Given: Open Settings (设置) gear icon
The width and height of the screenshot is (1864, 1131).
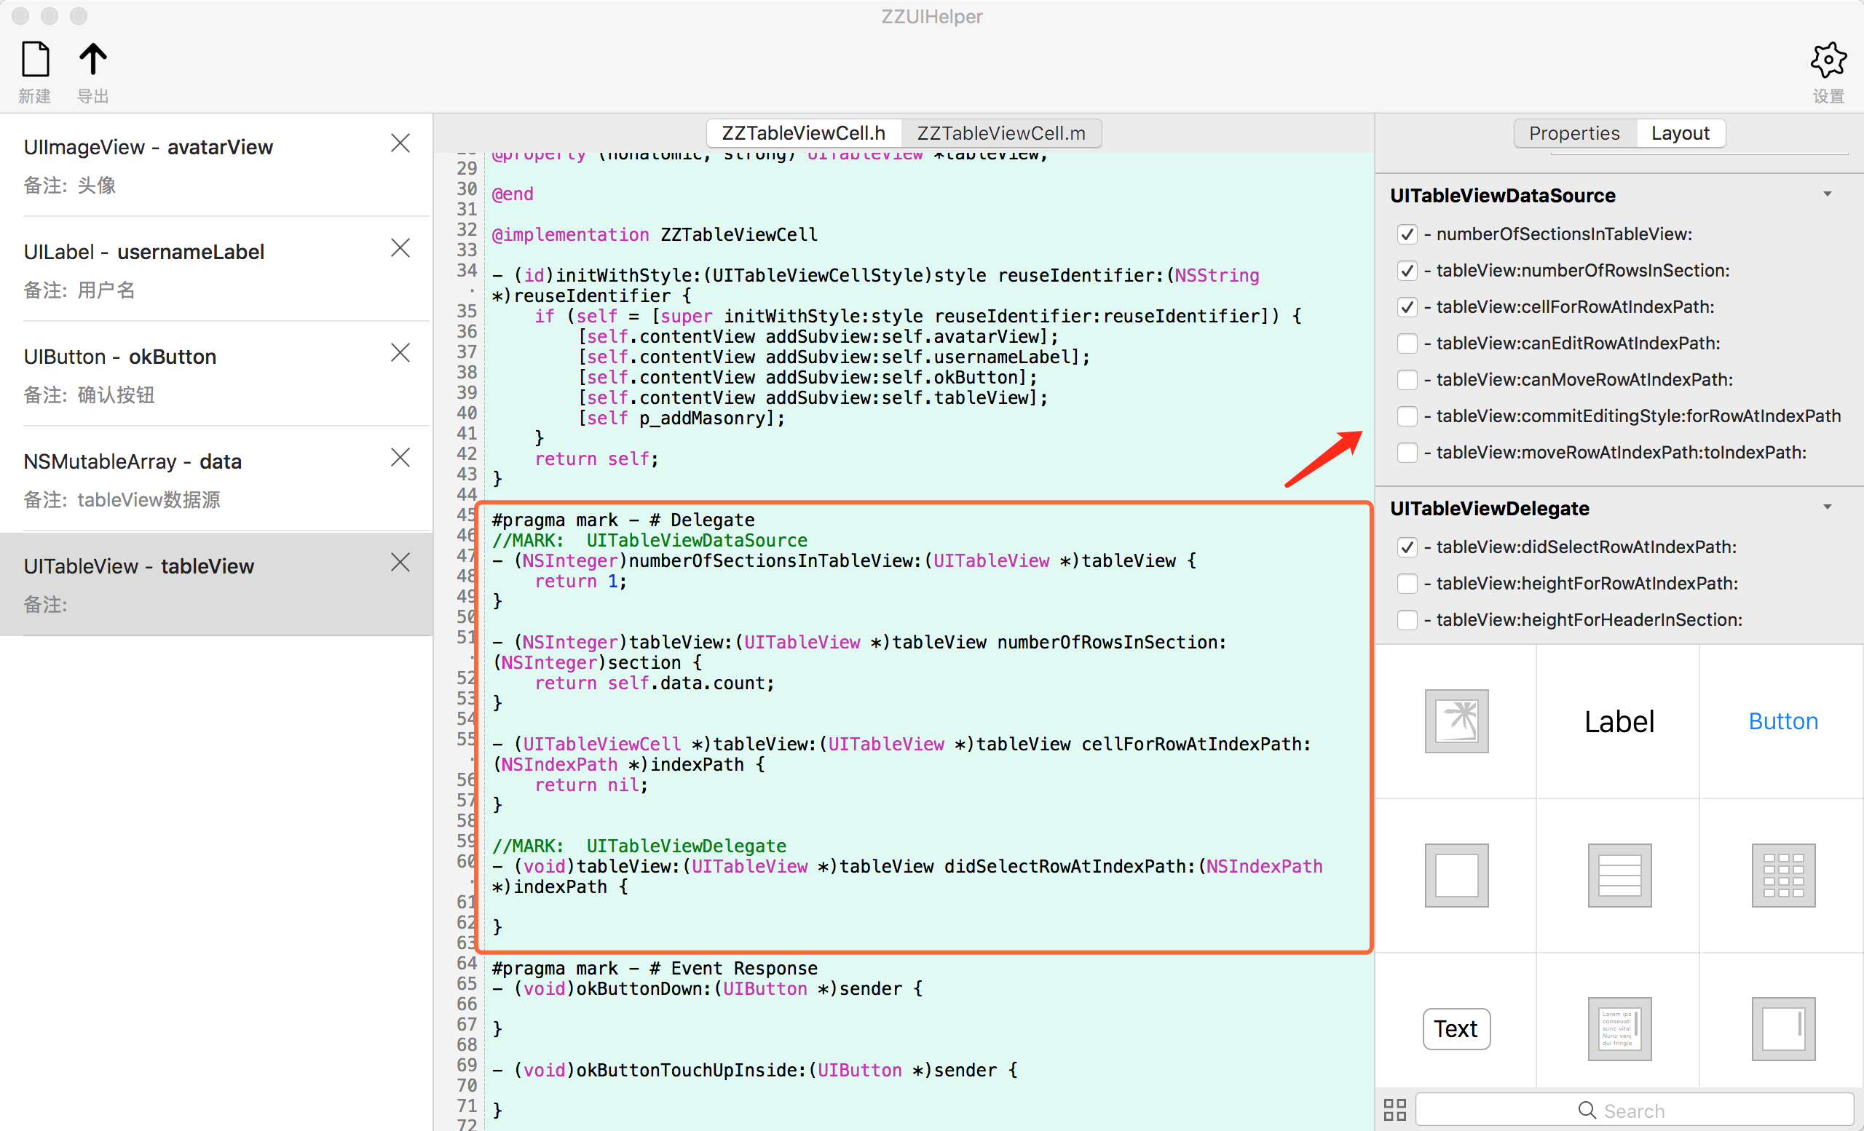Looking at the screenshot, I should (1828, 60).
